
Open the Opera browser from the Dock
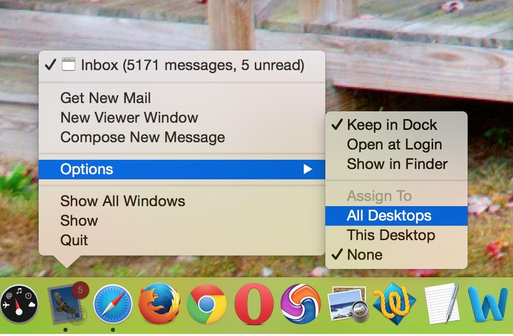[x=254, y=304]
